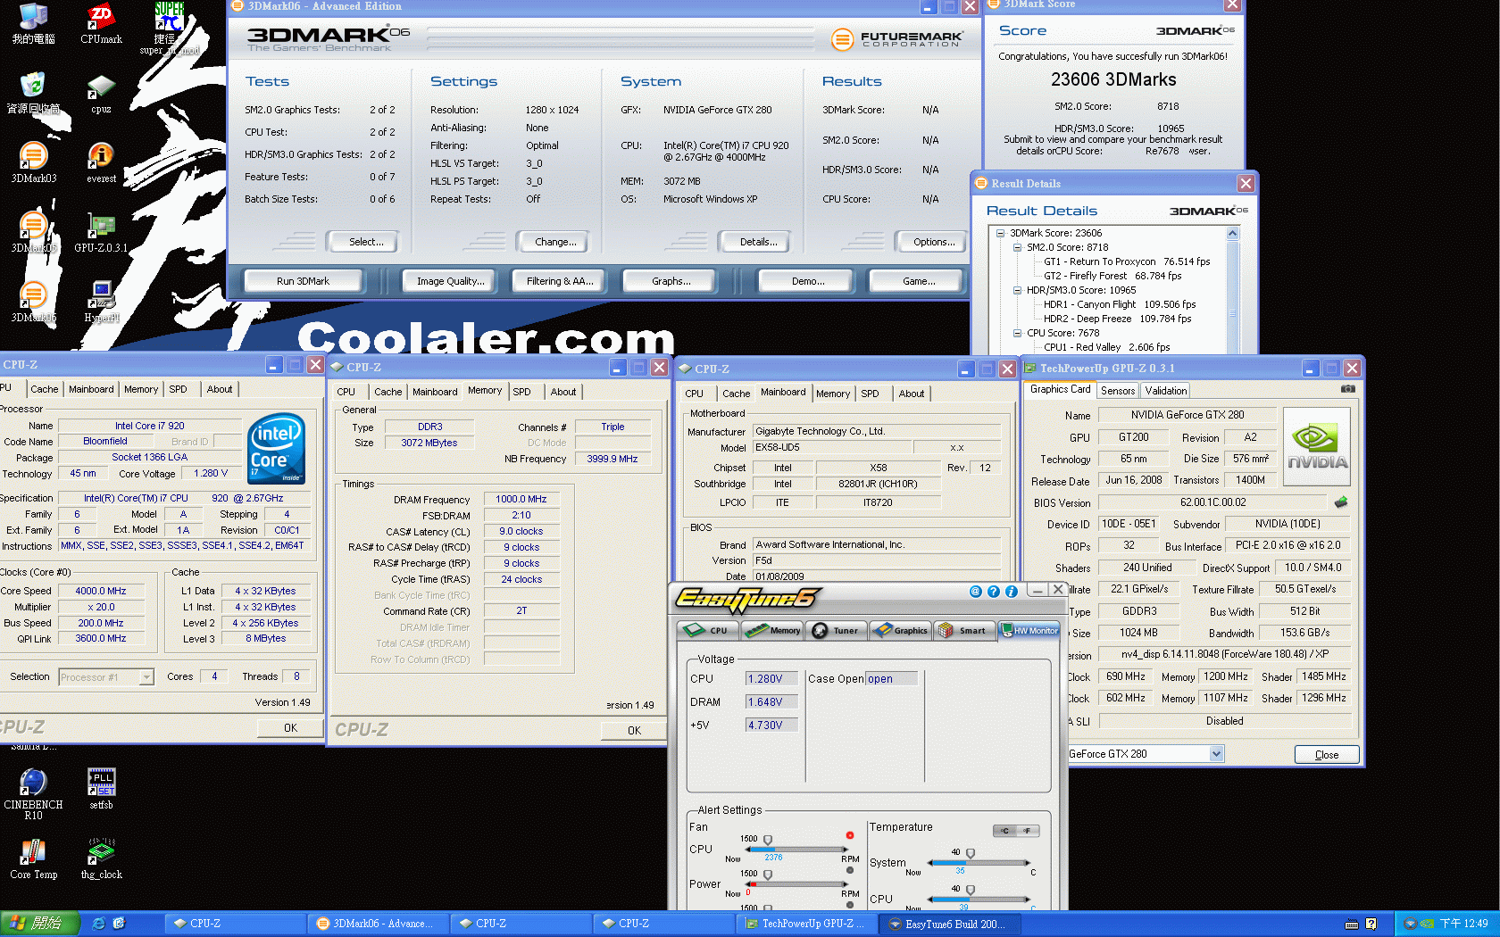Open the Windows Start button

point(39,924)
